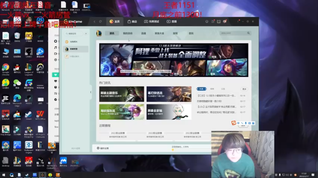Open the 海妖强攻流 news card

click(122, 112)
